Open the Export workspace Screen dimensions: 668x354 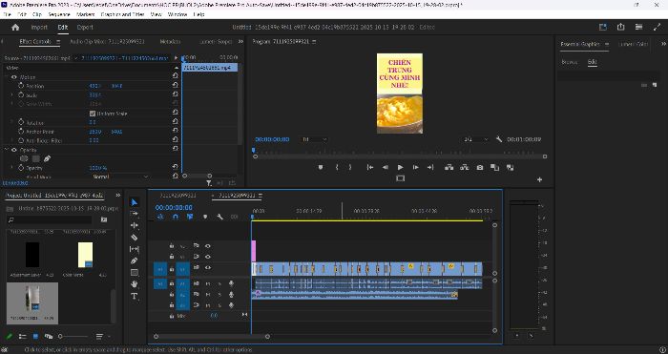tap(85, 28)
